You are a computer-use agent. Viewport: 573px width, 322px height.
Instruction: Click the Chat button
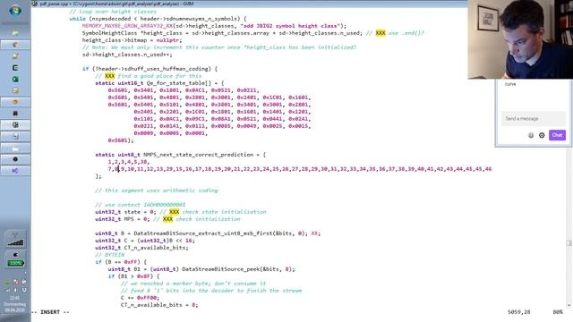point(557,135)
